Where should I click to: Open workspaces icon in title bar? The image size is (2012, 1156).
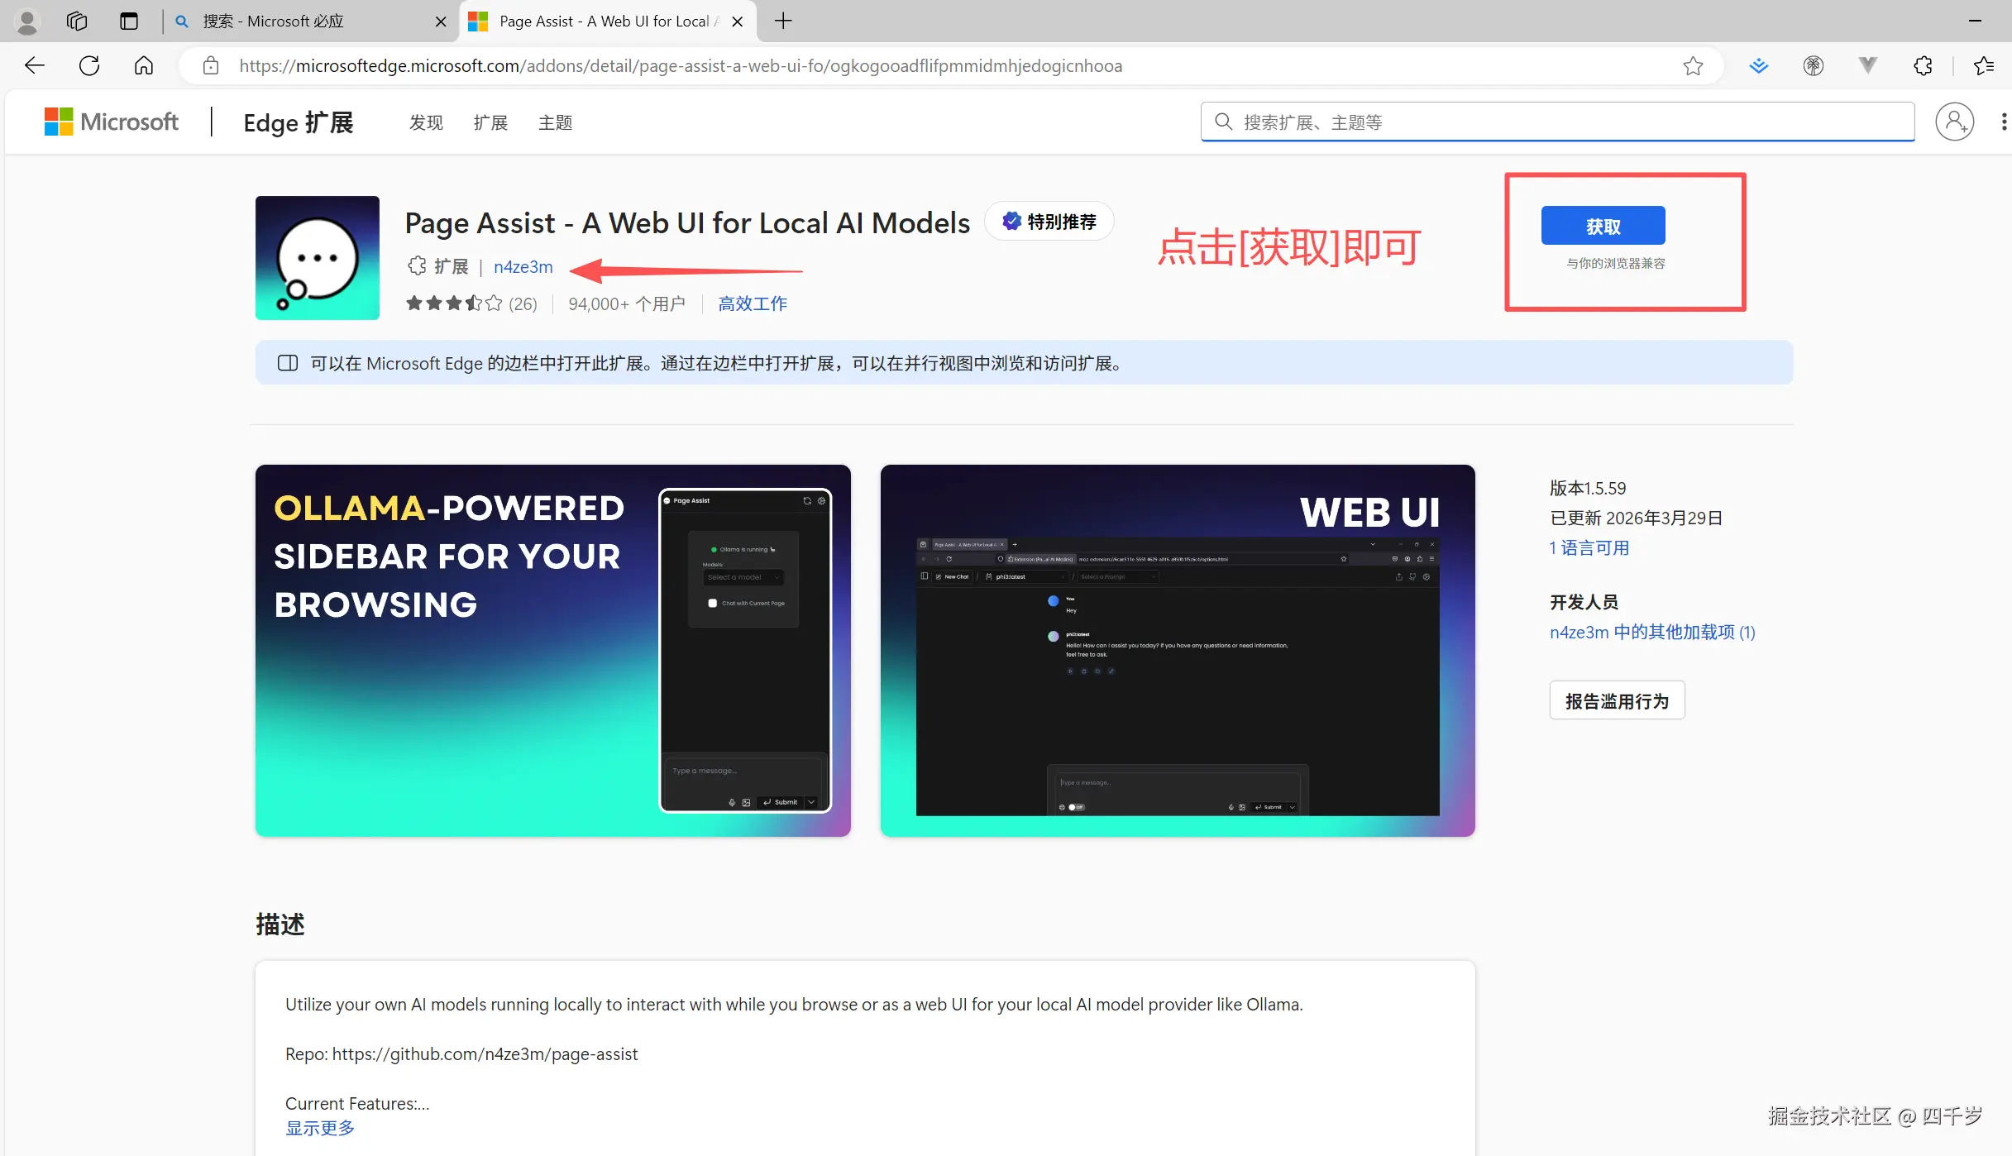click(x=77, y=21)
